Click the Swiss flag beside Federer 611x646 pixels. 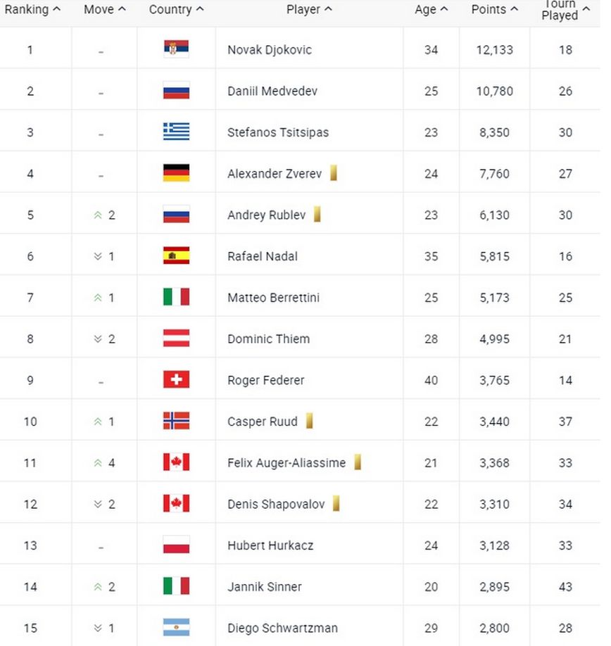[x=176, y=380]
